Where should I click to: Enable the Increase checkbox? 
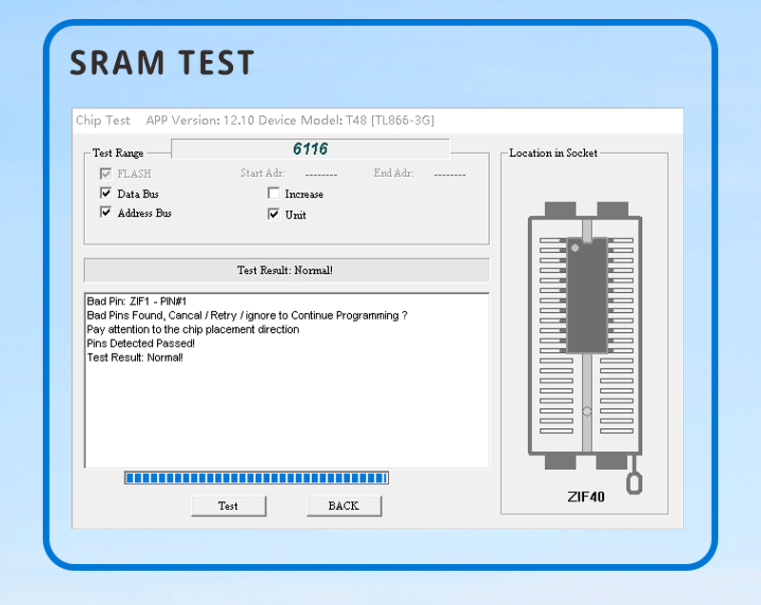coord(274,194)
